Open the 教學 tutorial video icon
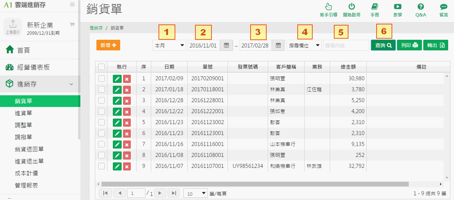 point(398,7)
